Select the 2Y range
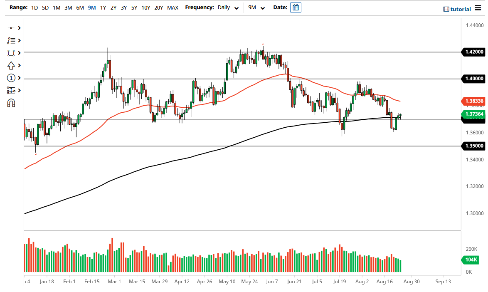 point(113,7)
